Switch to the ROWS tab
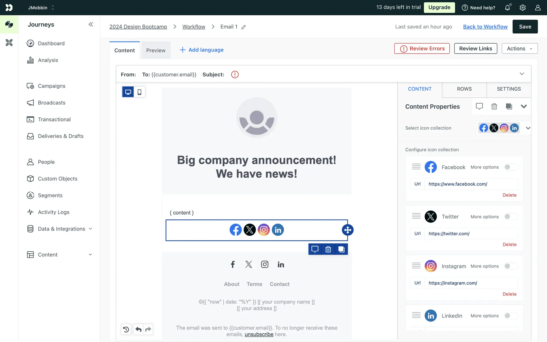 (464, 89)
